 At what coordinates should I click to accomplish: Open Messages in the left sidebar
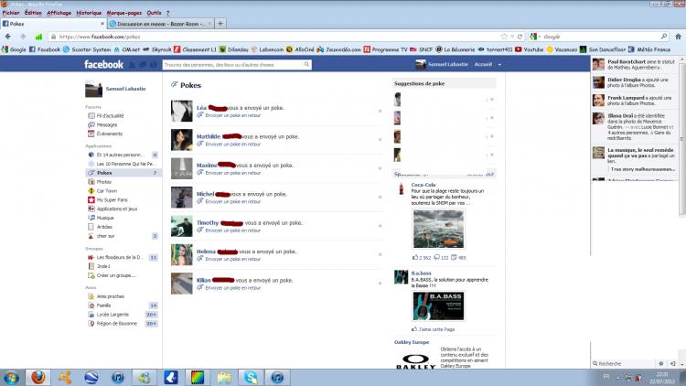(106, 124)
